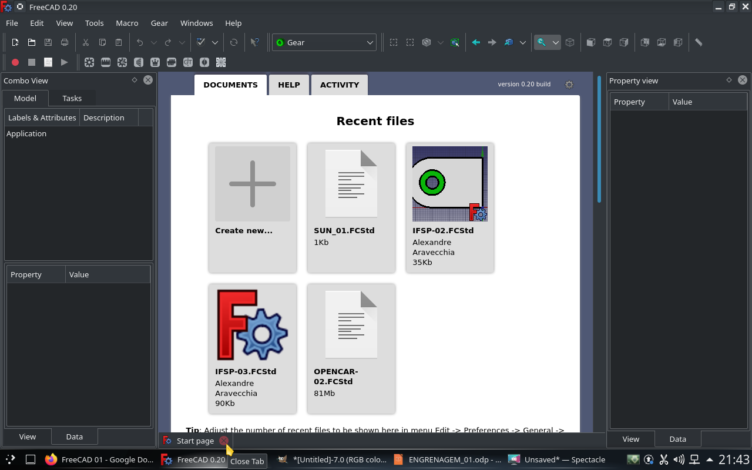This screenshot has height=470, width=752.
Task: Open the File menu
Action: point(12,23)
